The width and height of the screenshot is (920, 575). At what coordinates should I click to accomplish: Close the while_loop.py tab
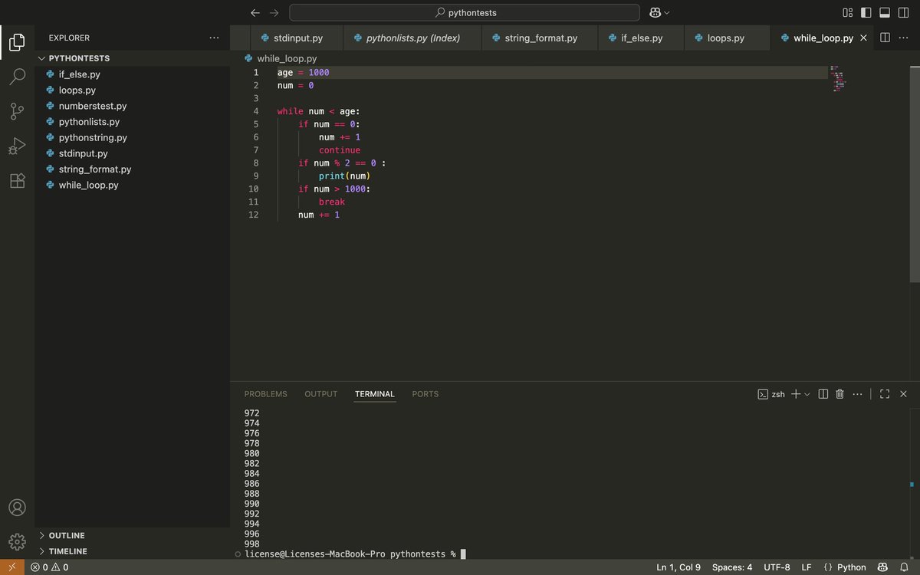864,38
